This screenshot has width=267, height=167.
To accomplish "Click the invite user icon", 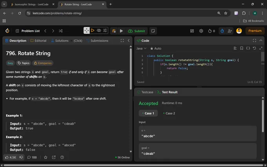I will pyautogui.click(x=230, y=31).
